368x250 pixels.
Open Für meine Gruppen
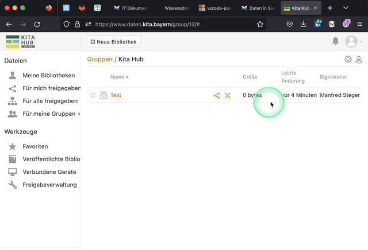[49, 114]
